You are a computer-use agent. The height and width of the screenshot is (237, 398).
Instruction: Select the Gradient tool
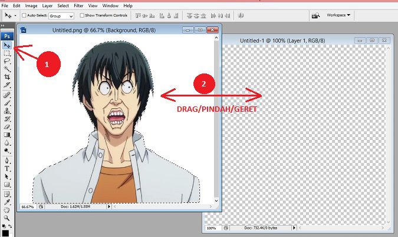[7, 135]
